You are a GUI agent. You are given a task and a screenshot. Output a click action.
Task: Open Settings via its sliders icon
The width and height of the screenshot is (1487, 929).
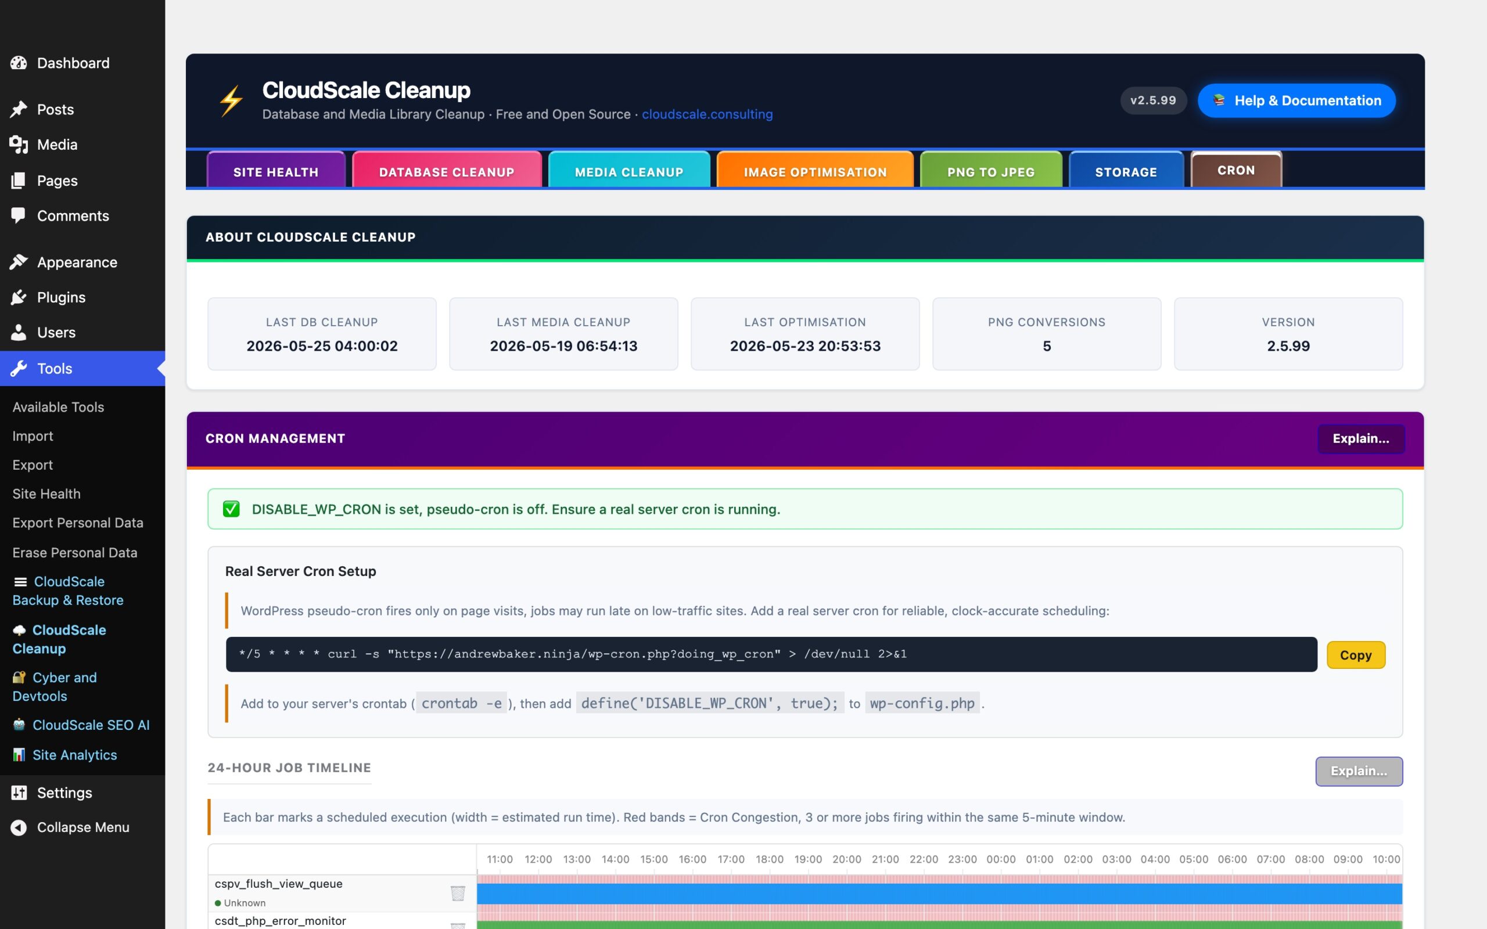coord(19,793)
